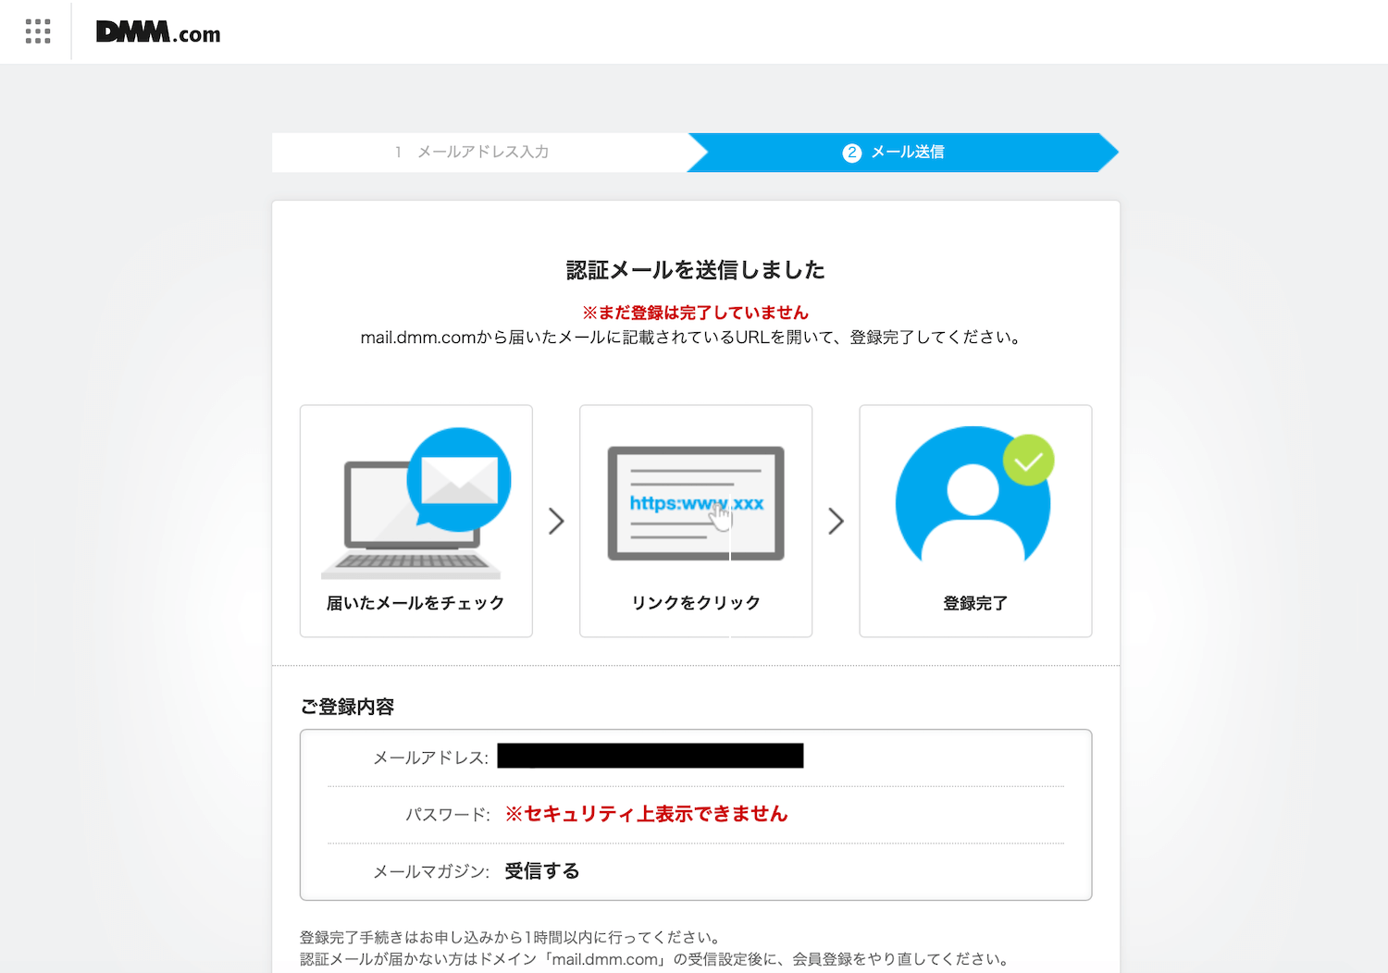Image resolution: width=1388 pixels, height=973 pixels.
Task: Click the リンクをクリック step card
Action: [x=695, y=602]
